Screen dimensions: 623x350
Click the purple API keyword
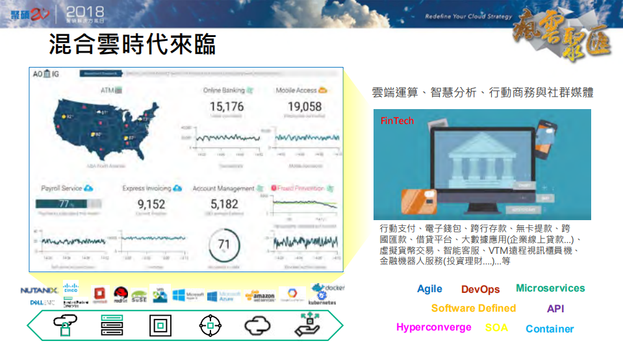[555, 308]
